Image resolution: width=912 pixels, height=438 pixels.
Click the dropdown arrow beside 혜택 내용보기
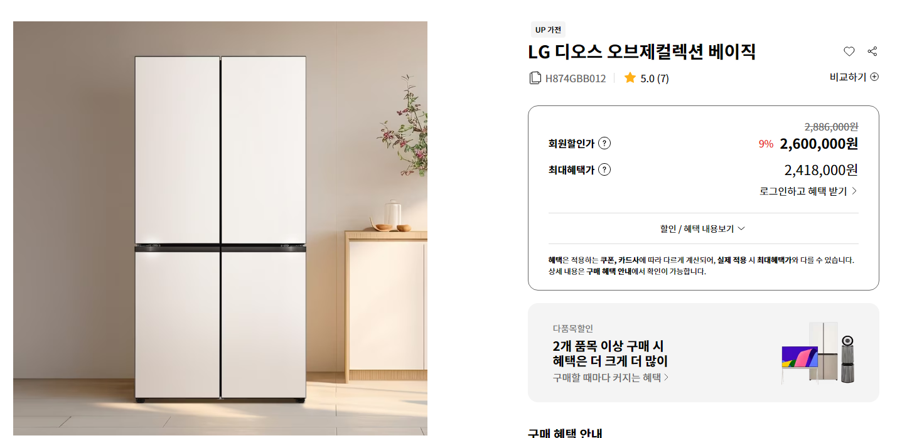(741, 228)
